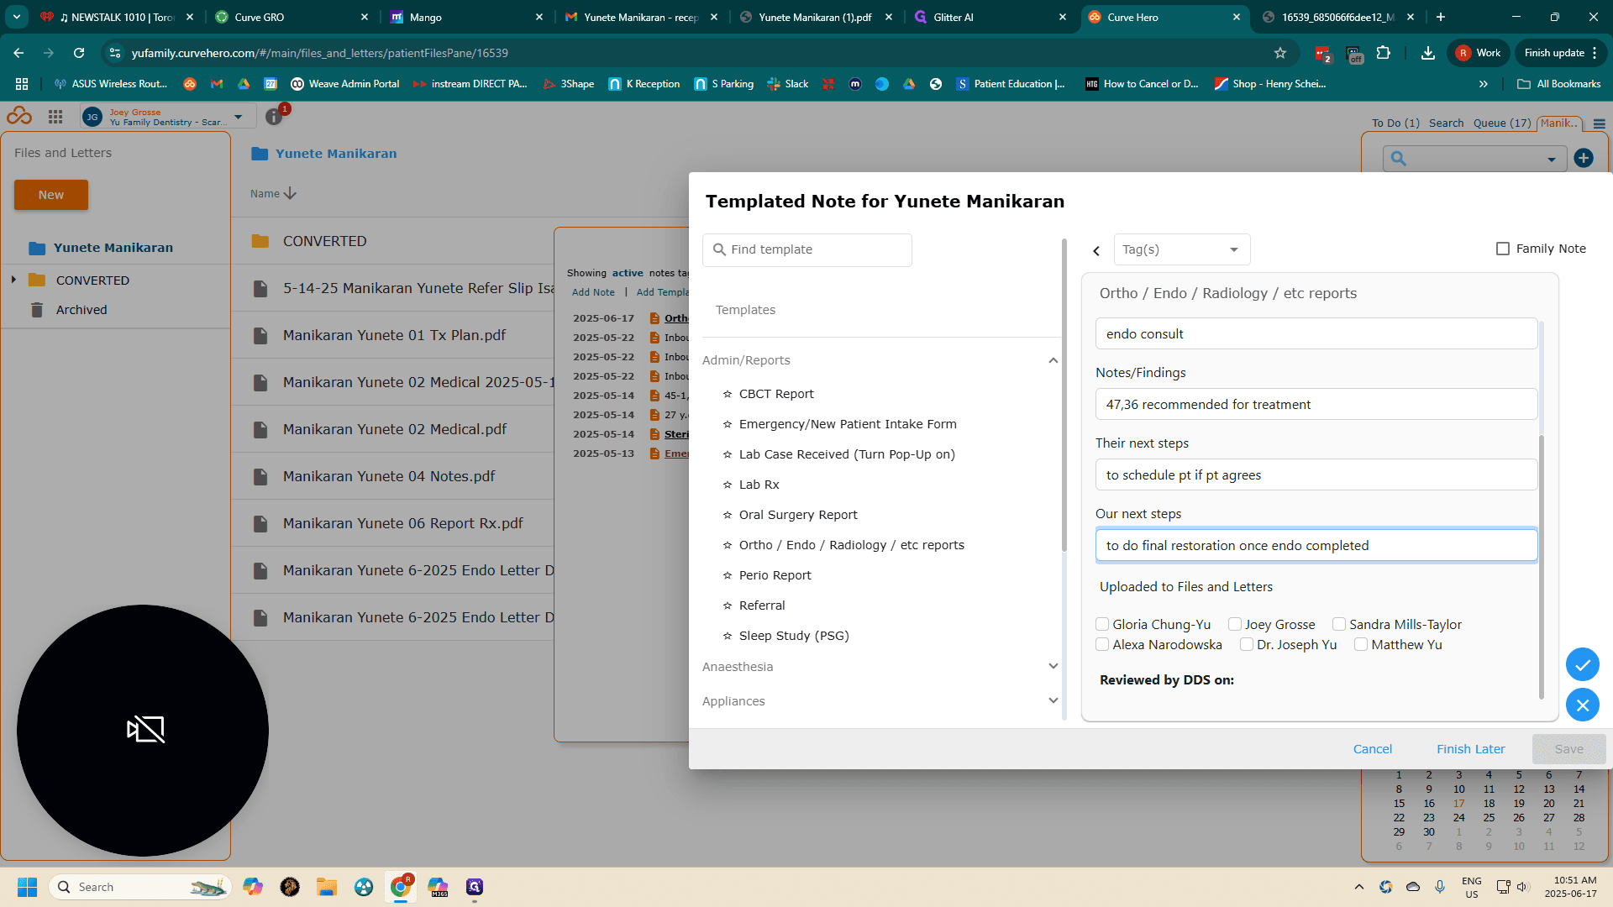The image size is (1613, 907).
Task: Star the Perio Report template
Action: (728, 575)
